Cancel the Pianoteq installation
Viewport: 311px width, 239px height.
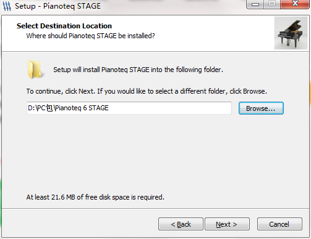[279, 224]
